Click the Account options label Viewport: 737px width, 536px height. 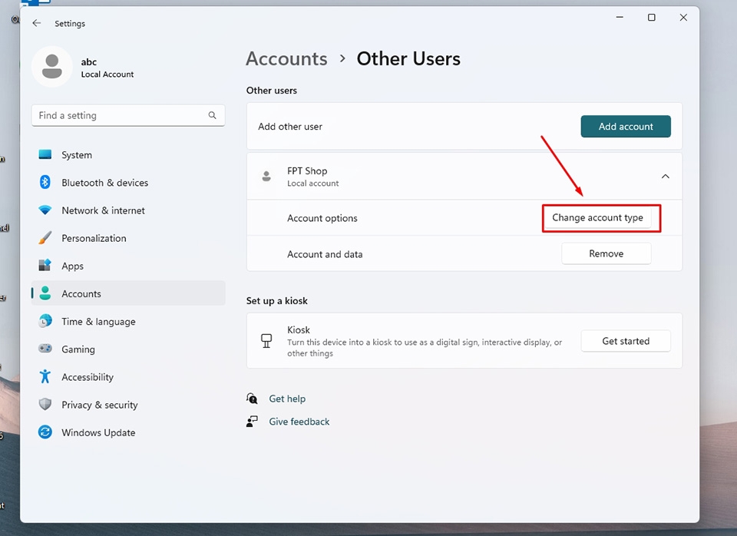322,218
